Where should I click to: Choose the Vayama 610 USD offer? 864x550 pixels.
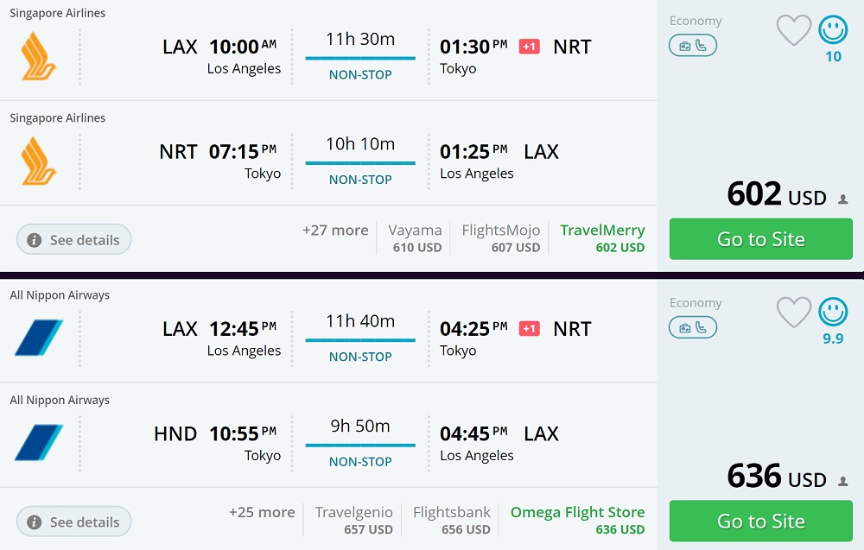click(x=415, y=238)
